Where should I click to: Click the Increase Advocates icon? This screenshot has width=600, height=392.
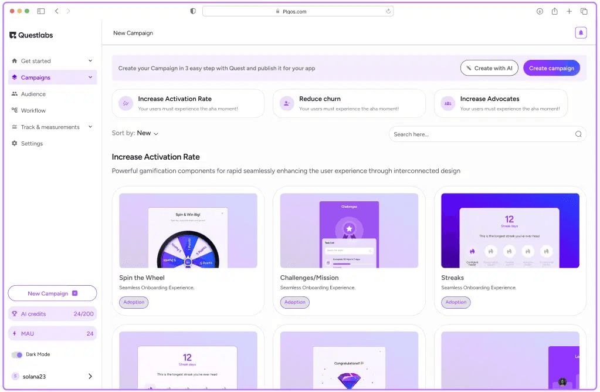(448, 103)
